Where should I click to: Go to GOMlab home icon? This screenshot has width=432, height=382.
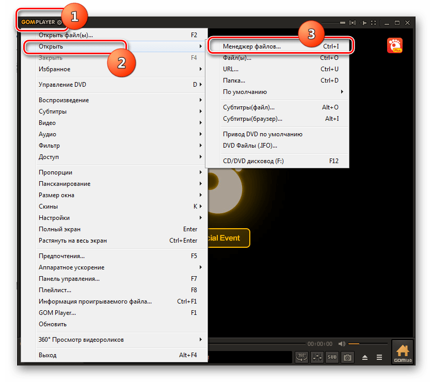403,353
